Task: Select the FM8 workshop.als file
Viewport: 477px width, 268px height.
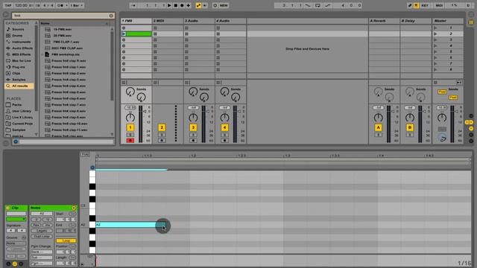Action: 65,54
